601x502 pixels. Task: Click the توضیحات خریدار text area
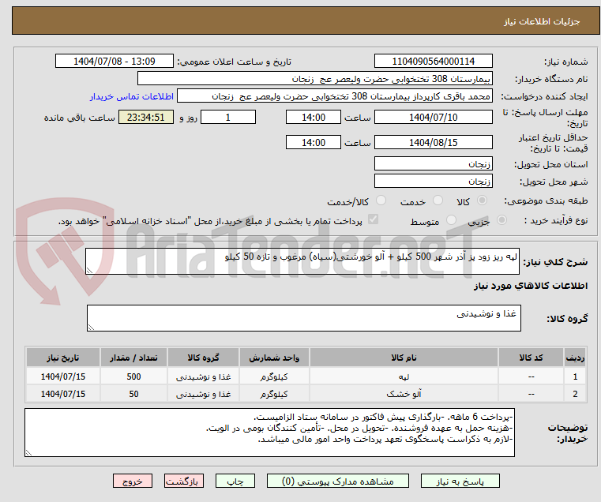269,433
